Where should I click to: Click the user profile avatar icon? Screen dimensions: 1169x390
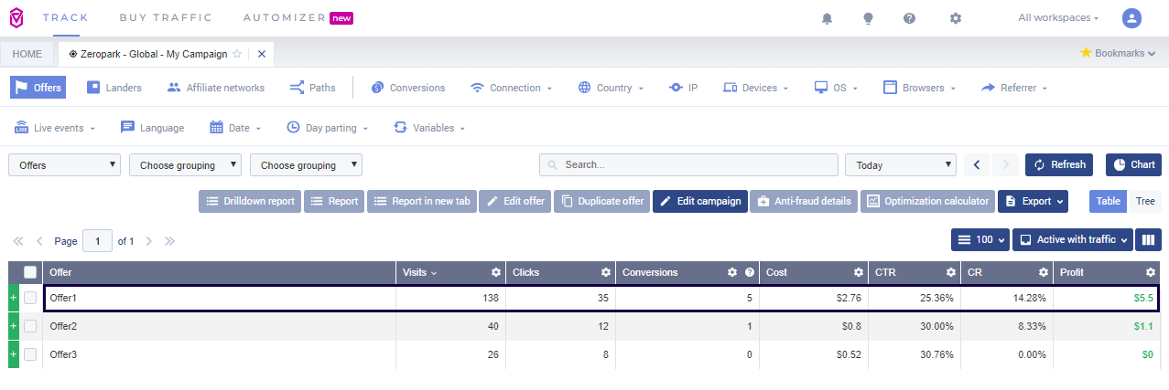(x=1132, y=18)
